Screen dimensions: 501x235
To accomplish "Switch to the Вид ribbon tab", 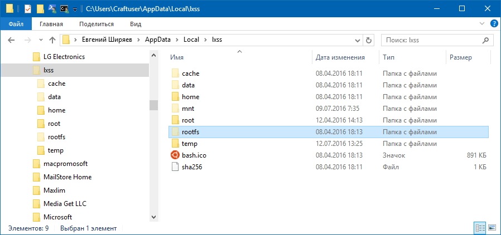I will click(136, 24).
